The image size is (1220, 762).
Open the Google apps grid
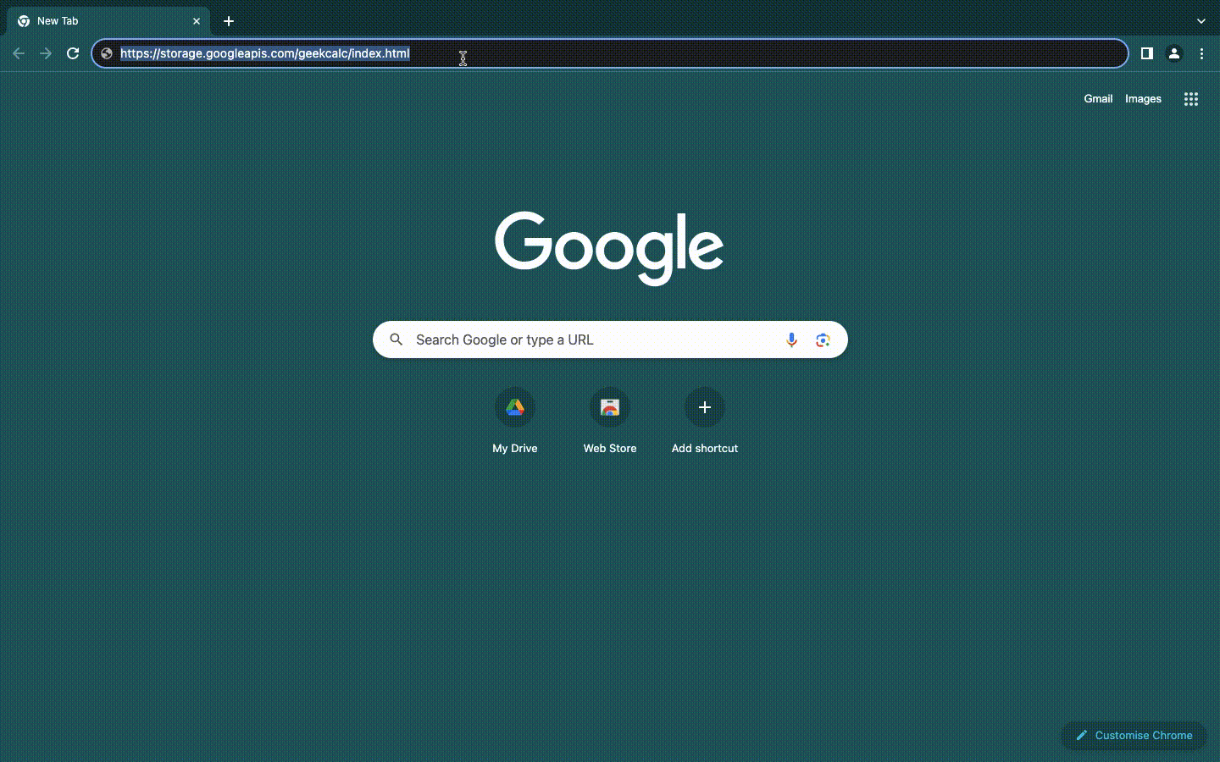pyautogui.click(x=1190, y=99)
